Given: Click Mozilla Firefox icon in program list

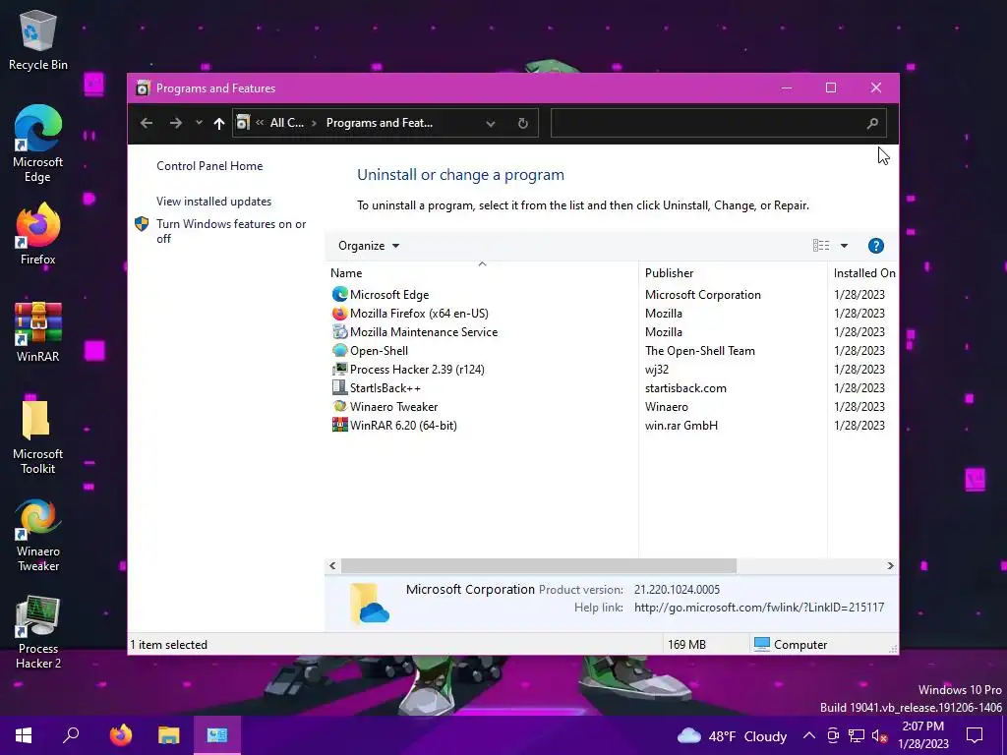Looking at the screenshot, I should pyautogui.click(x=339, y=313).
